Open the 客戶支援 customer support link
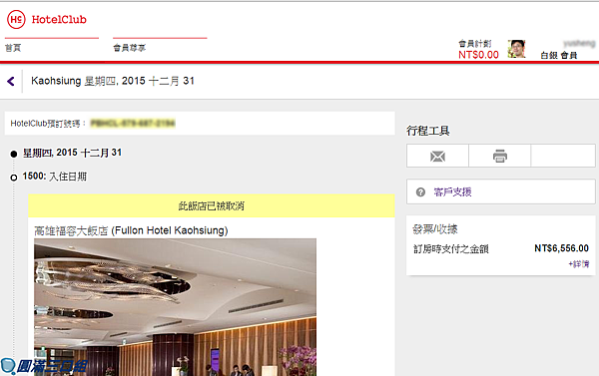The height and width of the screenshot is (376, 599). (x=452, y=192)
